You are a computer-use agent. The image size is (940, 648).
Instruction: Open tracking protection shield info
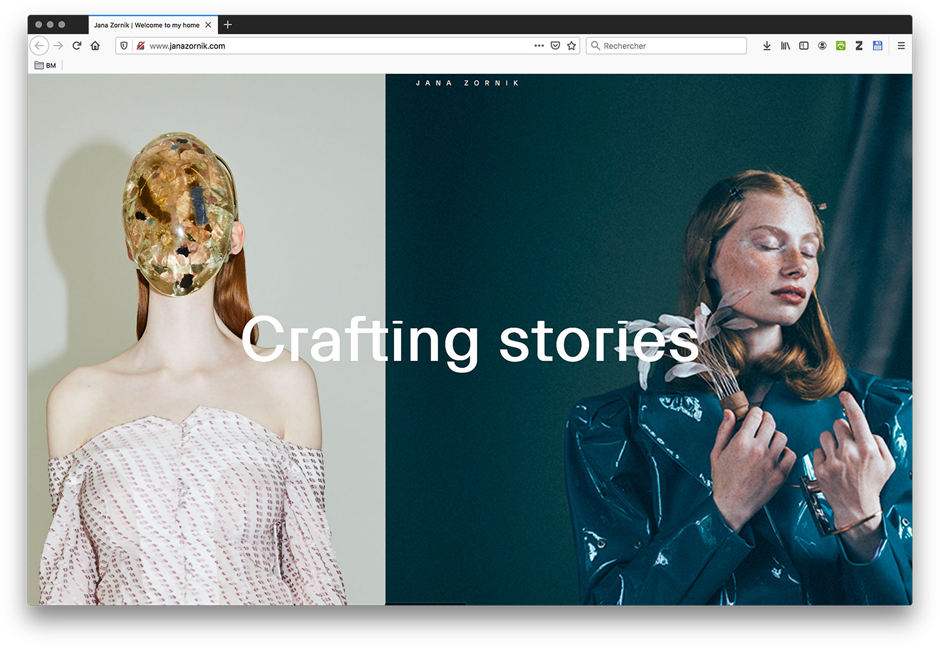(x=124, y=46)
